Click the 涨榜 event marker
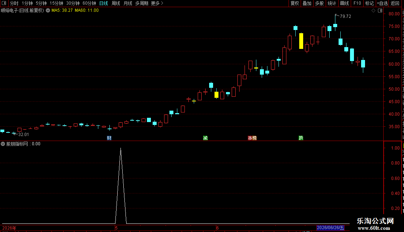The image size is (404, 232). point(252,138)
